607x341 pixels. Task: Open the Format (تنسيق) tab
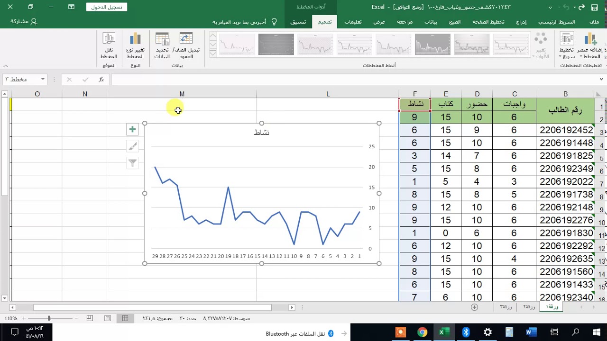[x=298, y=22]
